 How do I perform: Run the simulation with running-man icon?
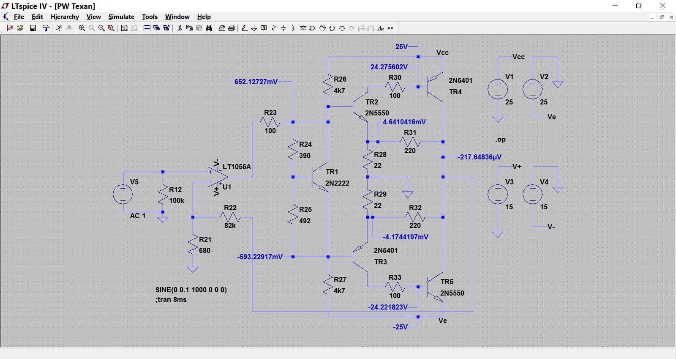click(59, 28)
